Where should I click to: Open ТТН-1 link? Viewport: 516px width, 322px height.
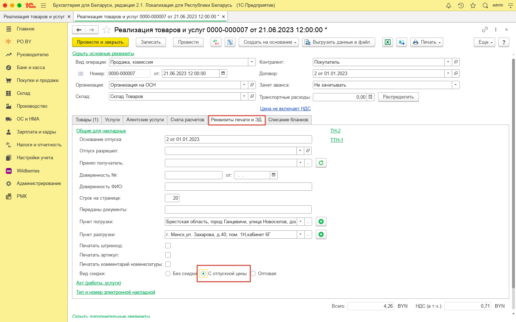coord(337,140)
